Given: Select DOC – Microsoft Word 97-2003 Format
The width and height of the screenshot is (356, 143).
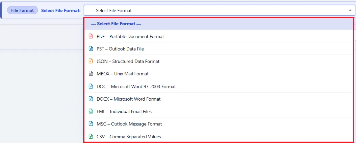Looking at the screenshot, I should (219, 86).
